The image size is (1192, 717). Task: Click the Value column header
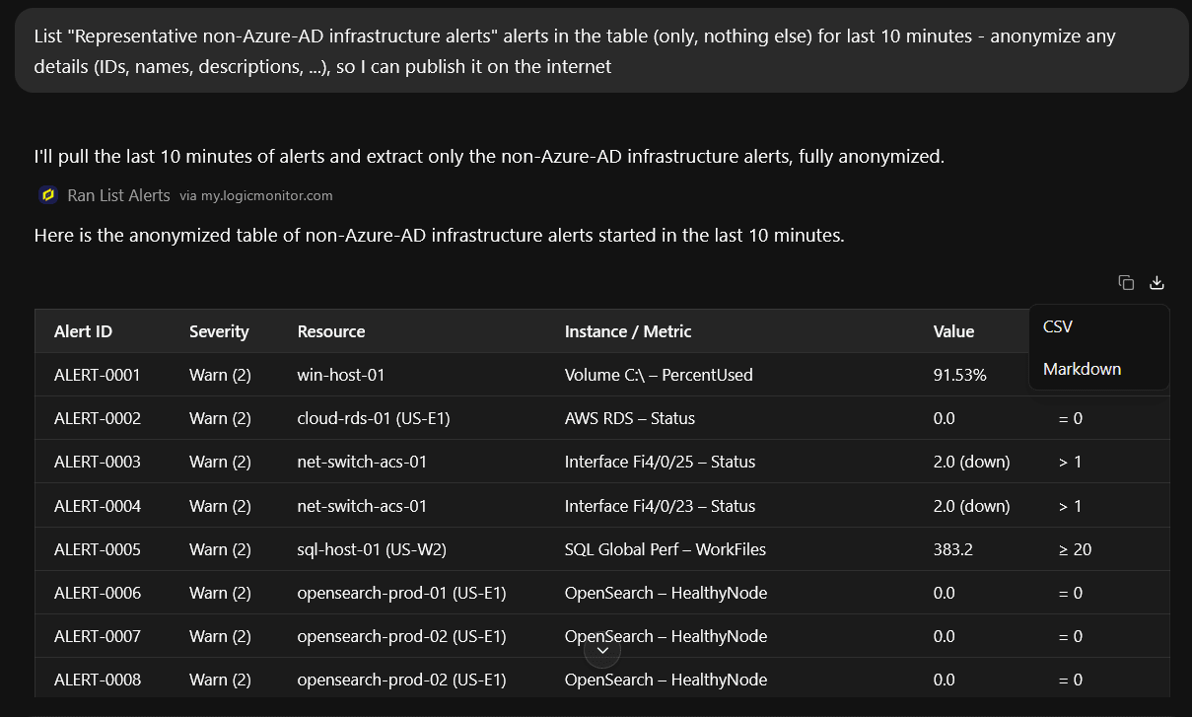tap(953, 331)
